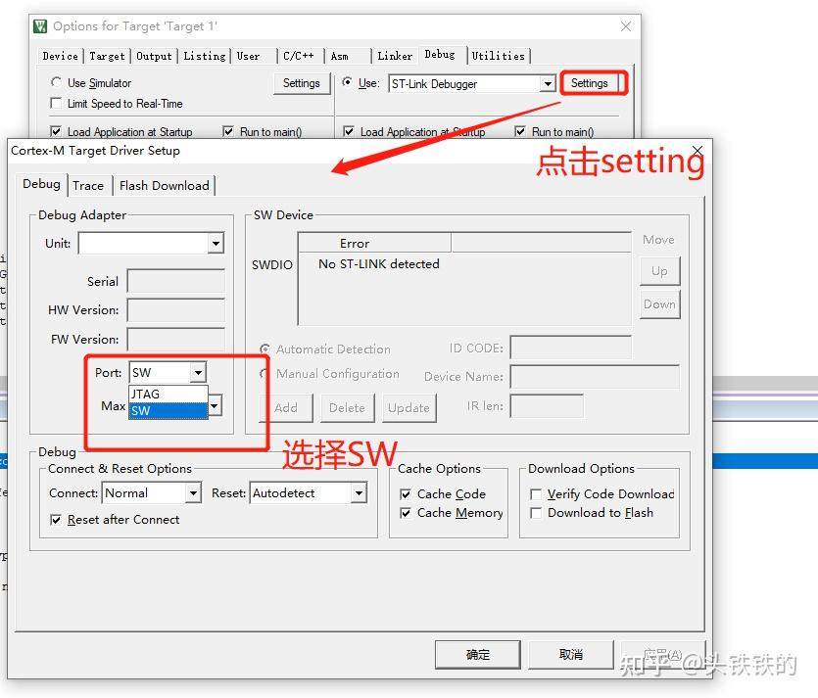Toggle Cache Memory checkbox
Image resolution: width=818 pixels, height=698 pixels.
tap(406, 513)
